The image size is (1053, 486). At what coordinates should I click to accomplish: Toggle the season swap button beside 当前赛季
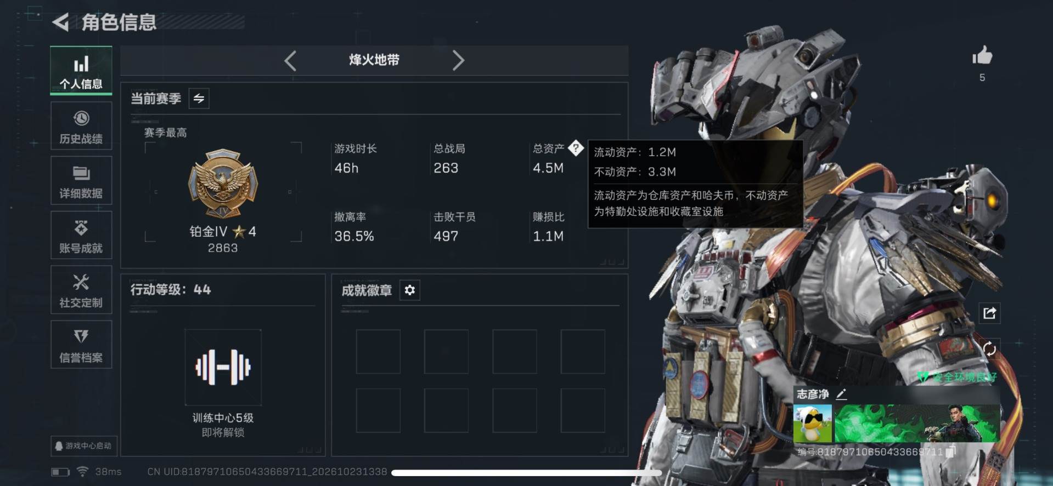tap(199, 99)
